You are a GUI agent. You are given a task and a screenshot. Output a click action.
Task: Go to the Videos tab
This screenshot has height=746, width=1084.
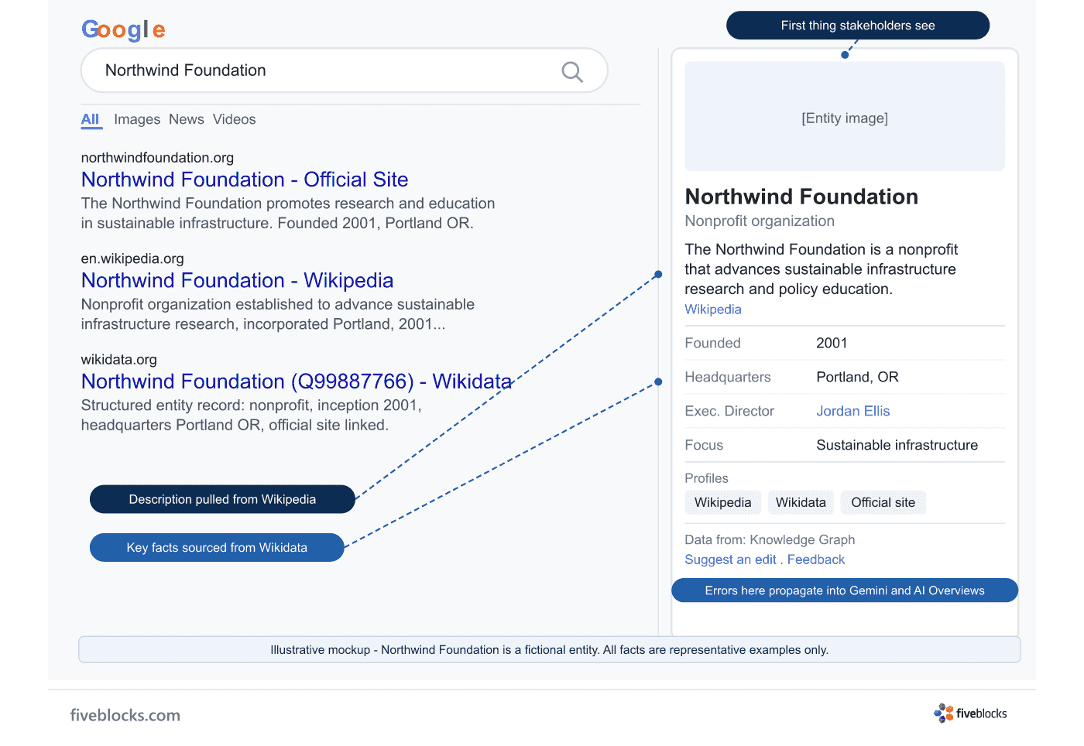tap(235, 119)
